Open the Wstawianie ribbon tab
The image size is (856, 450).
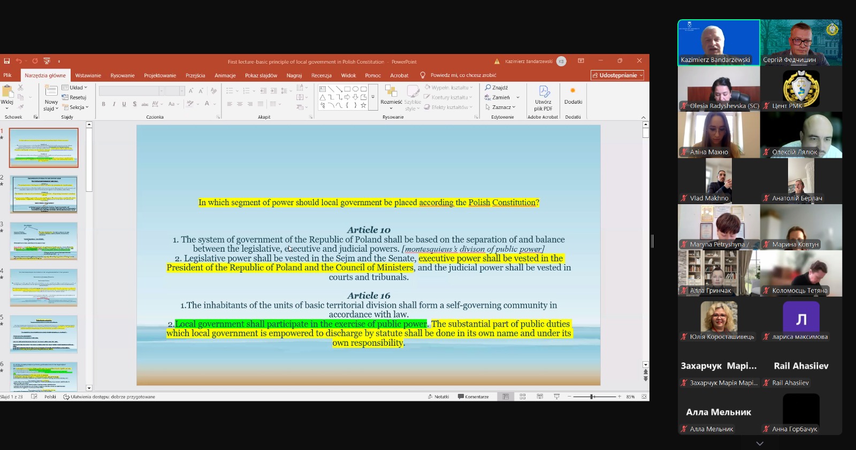pyautogui.click(x=88, y=75)
